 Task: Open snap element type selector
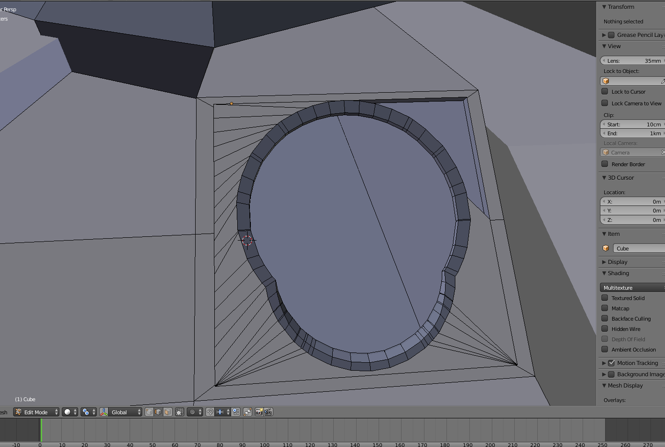click(x=222, y=412)
